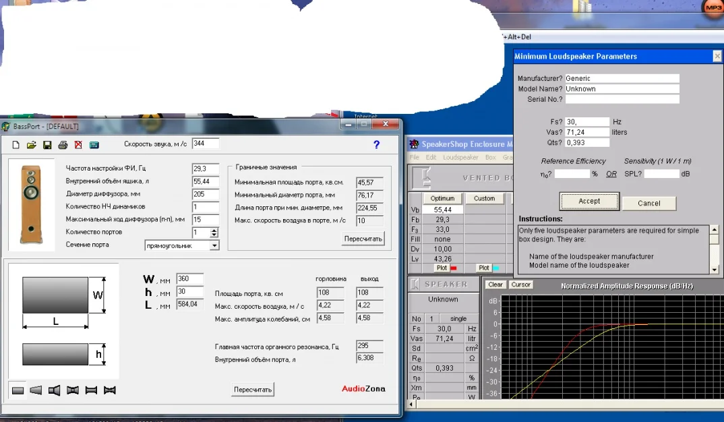Click the port length L field showing 584,04
This screenshot has width=724, height=422.
190,304
